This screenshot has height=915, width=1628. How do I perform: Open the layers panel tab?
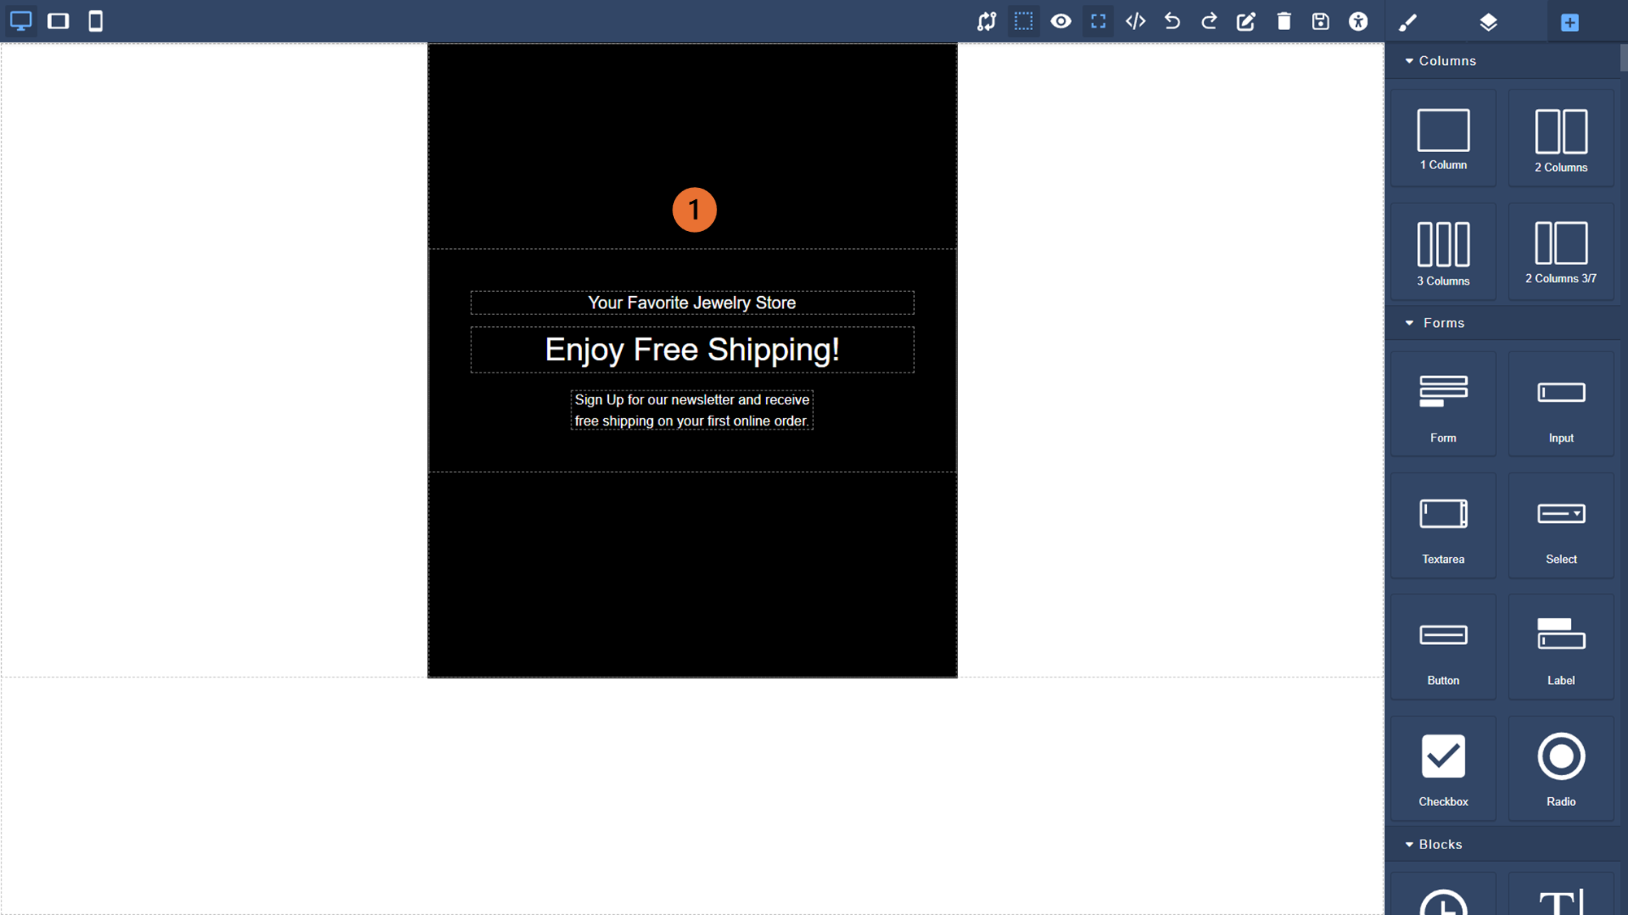[x=1488, y=22]
